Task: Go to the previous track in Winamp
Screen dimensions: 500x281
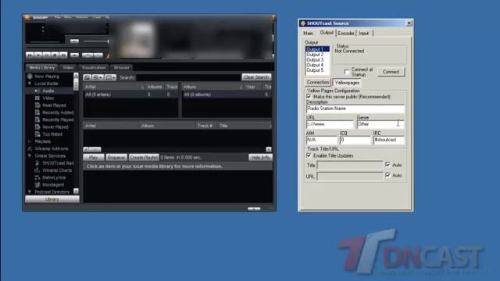Action: point(30,55)
